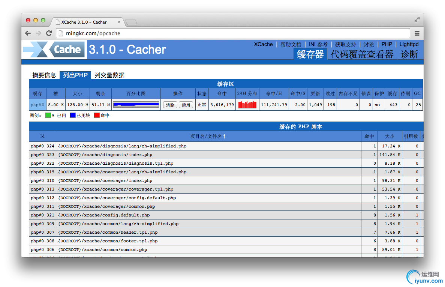
Task: Click the XCache logo in the header
Action: coord(54,50)
